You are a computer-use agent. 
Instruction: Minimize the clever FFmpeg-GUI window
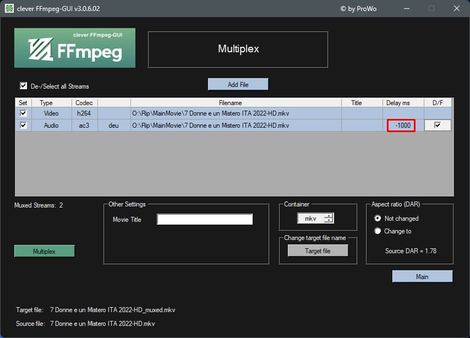(x=407, y=8)
